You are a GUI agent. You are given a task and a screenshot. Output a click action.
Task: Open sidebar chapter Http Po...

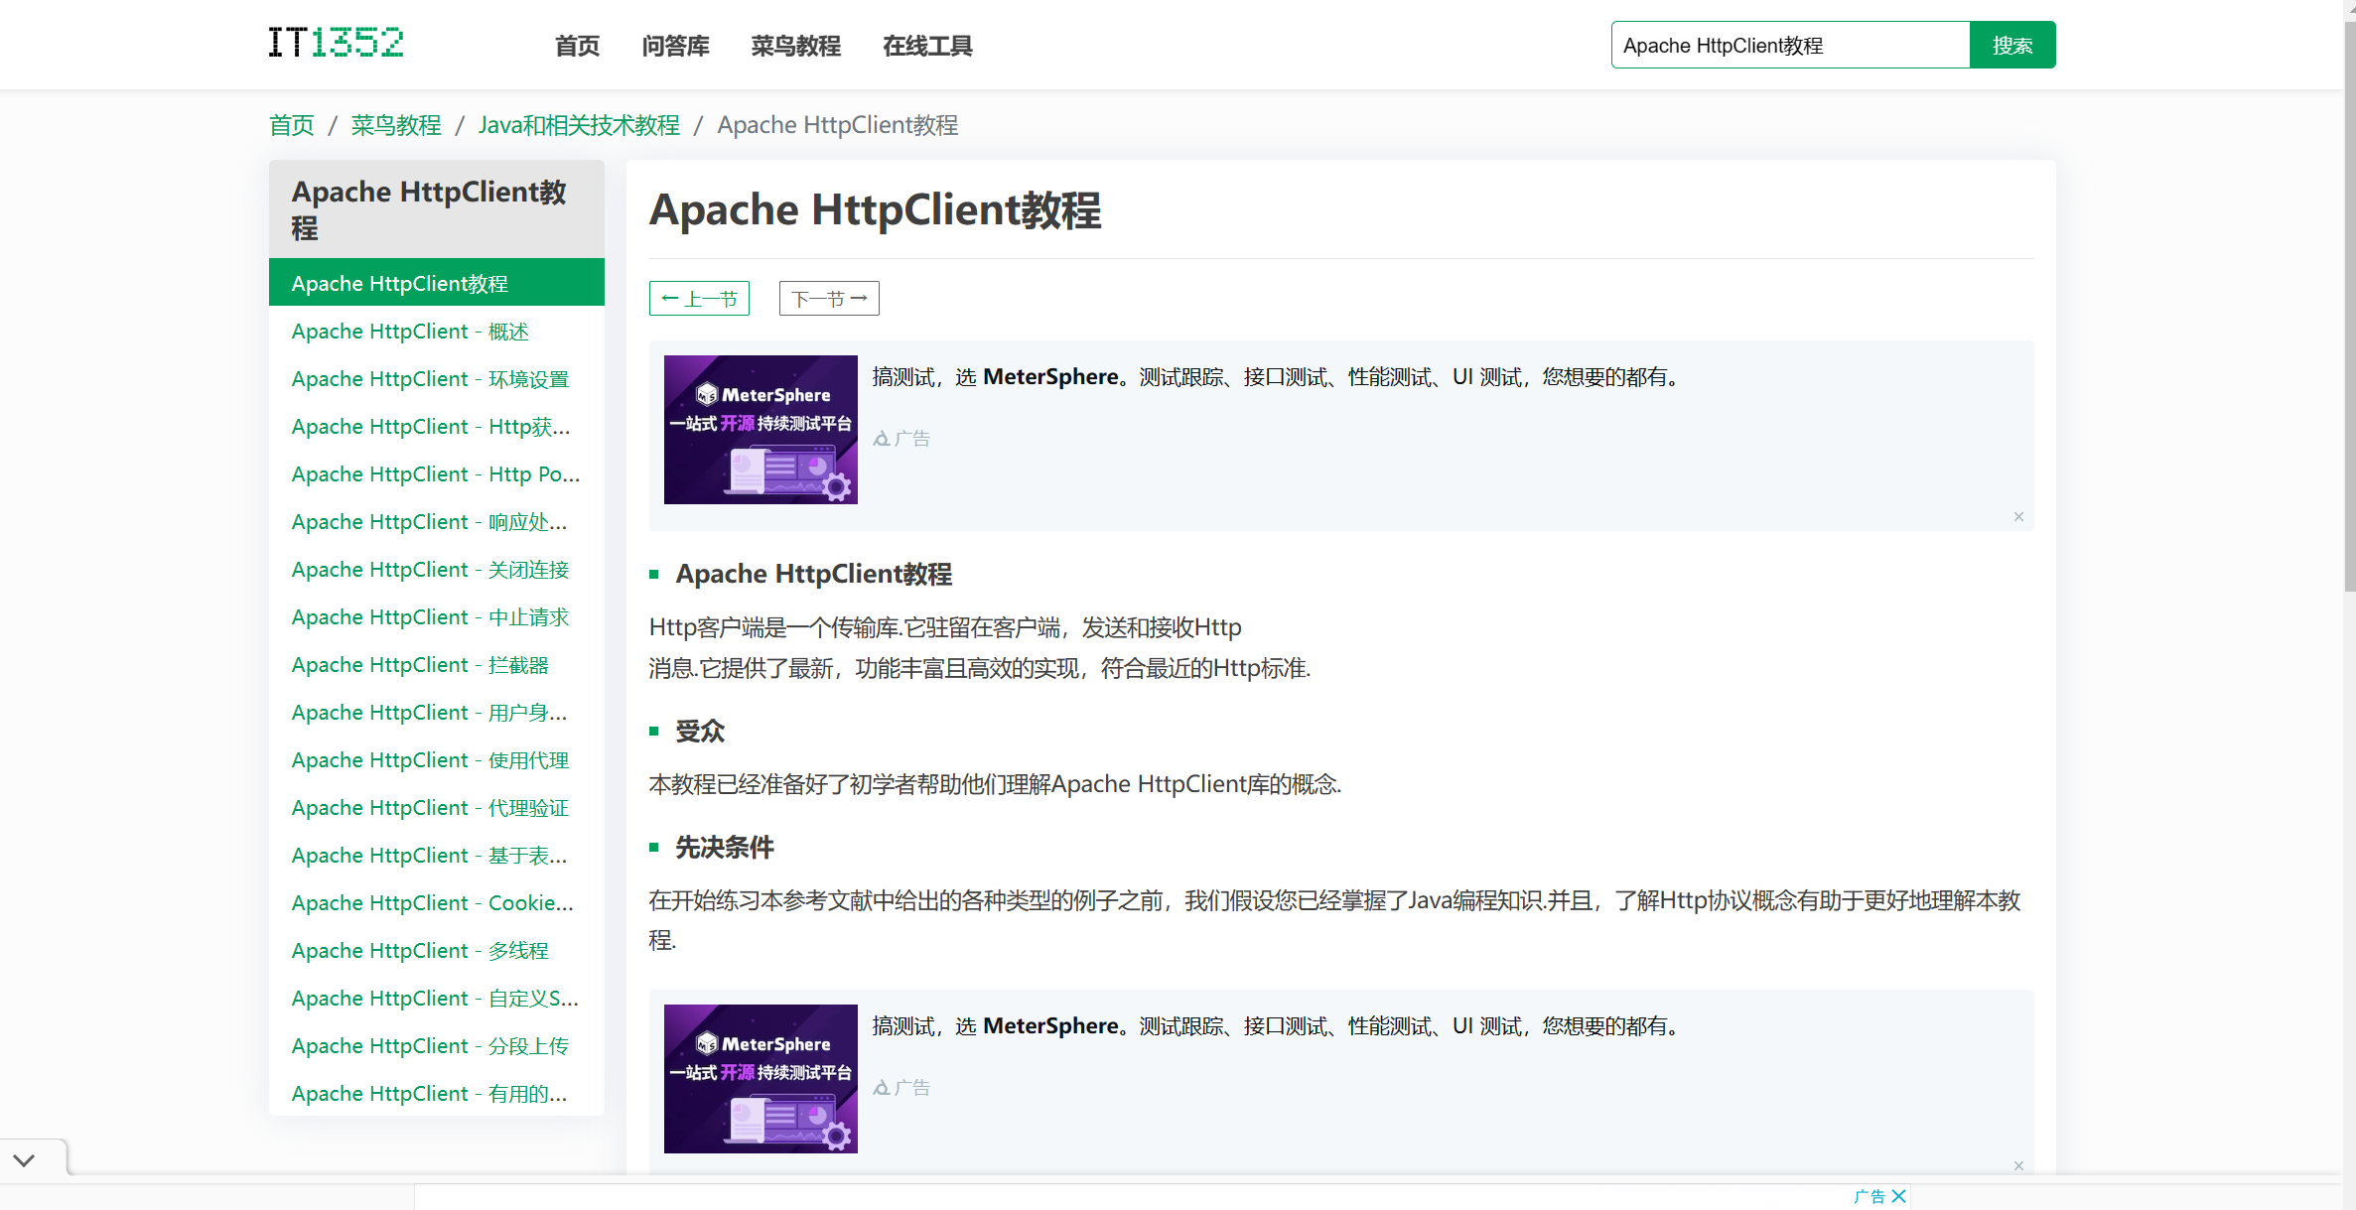click(437, 474)
